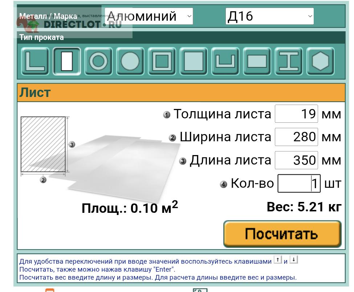The image size is (354, 292).
Task: Open the metal dropdown showing Алюминий
Action: click(149, 16)
